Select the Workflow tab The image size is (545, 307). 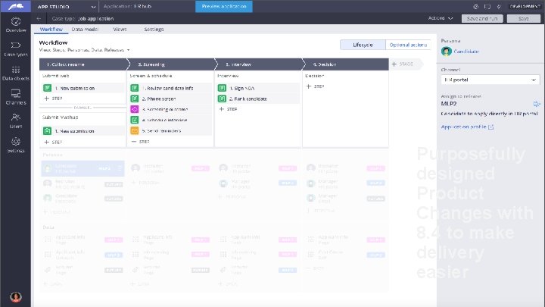pos(51,30)
